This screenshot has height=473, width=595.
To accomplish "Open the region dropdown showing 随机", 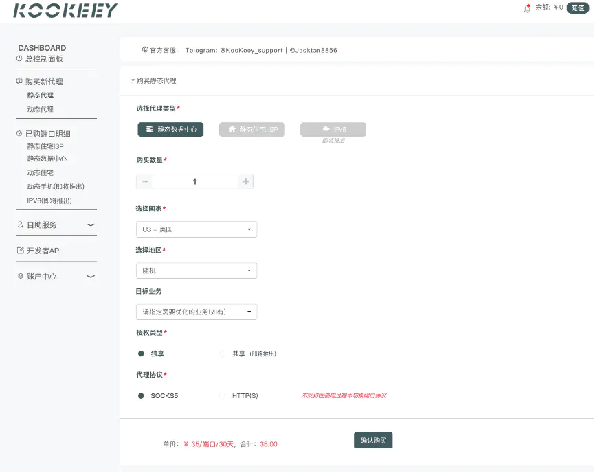I will coord(197,270).
